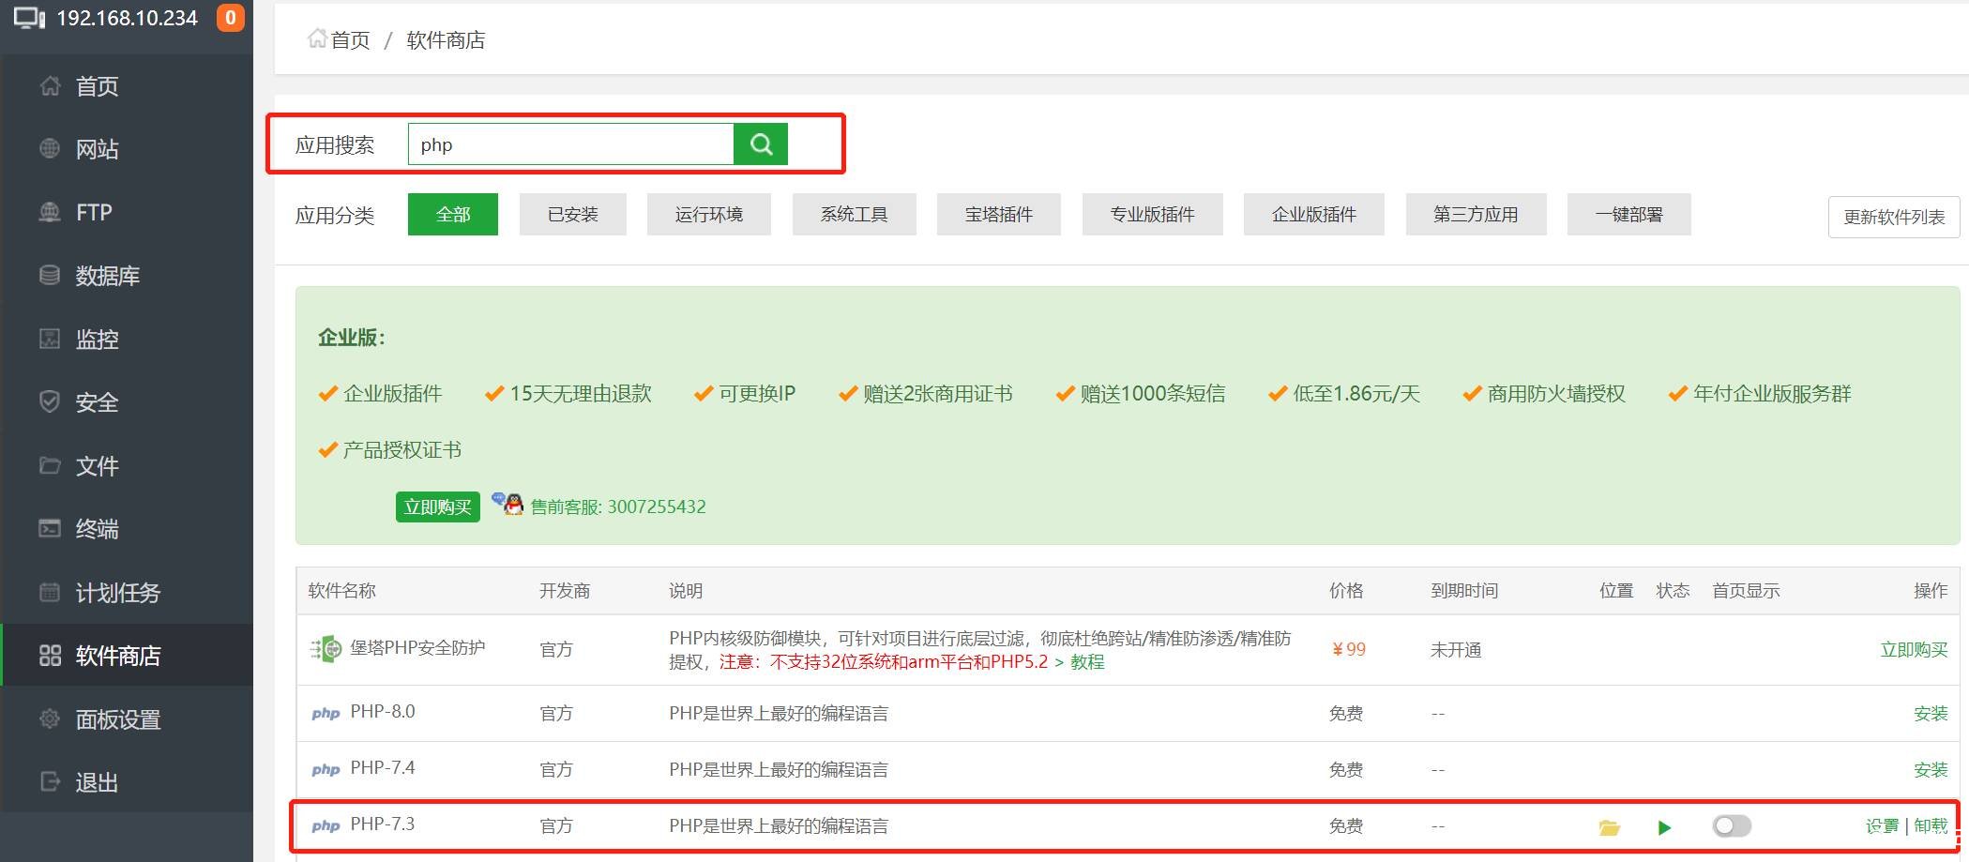This screenshot has height=862, width=1969.
Task: Click the 更新软件列表 button
Action: 1894,218
